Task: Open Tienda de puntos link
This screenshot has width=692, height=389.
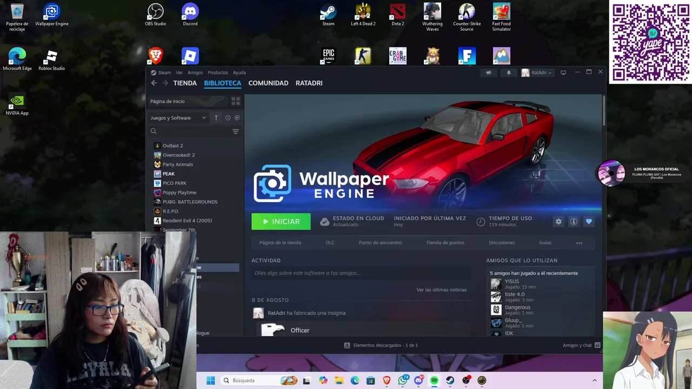Action: click(x=445, y=243)
